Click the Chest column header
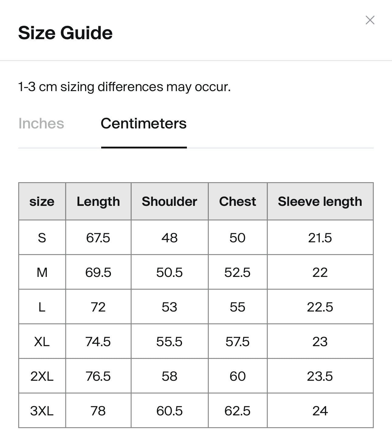The height and width of the screenshot is (443, 392). tap(238, 201)
